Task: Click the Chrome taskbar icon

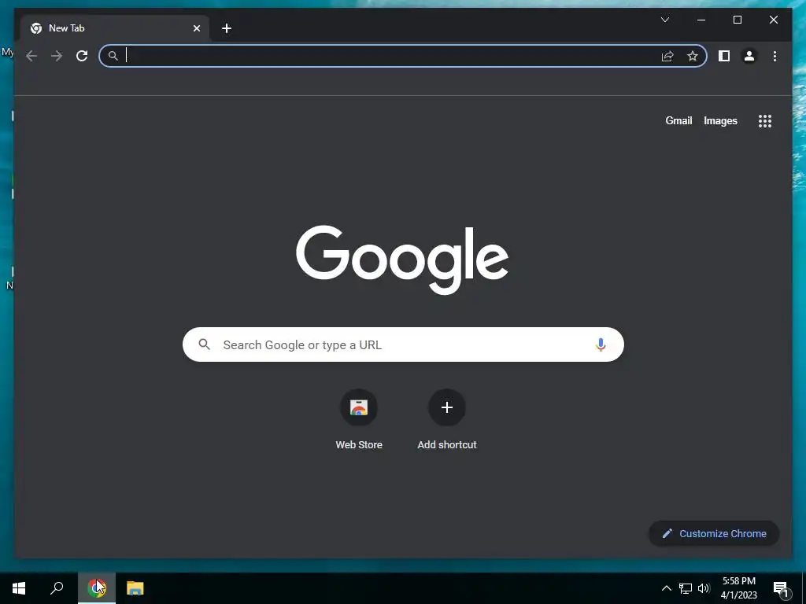Action: (x=97, y=588)
